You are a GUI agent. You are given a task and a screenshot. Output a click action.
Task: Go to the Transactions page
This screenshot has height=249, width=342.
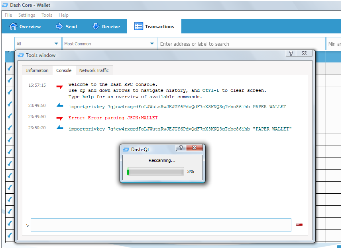pos(154,26)
